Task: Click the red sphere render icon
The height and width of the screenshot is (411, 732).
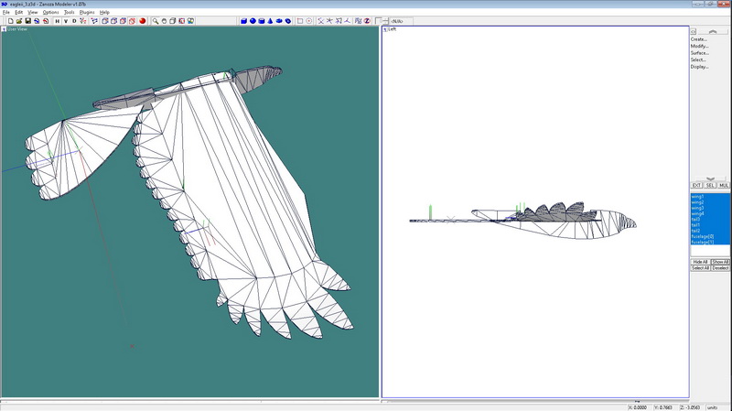Action: click(142, 20)
